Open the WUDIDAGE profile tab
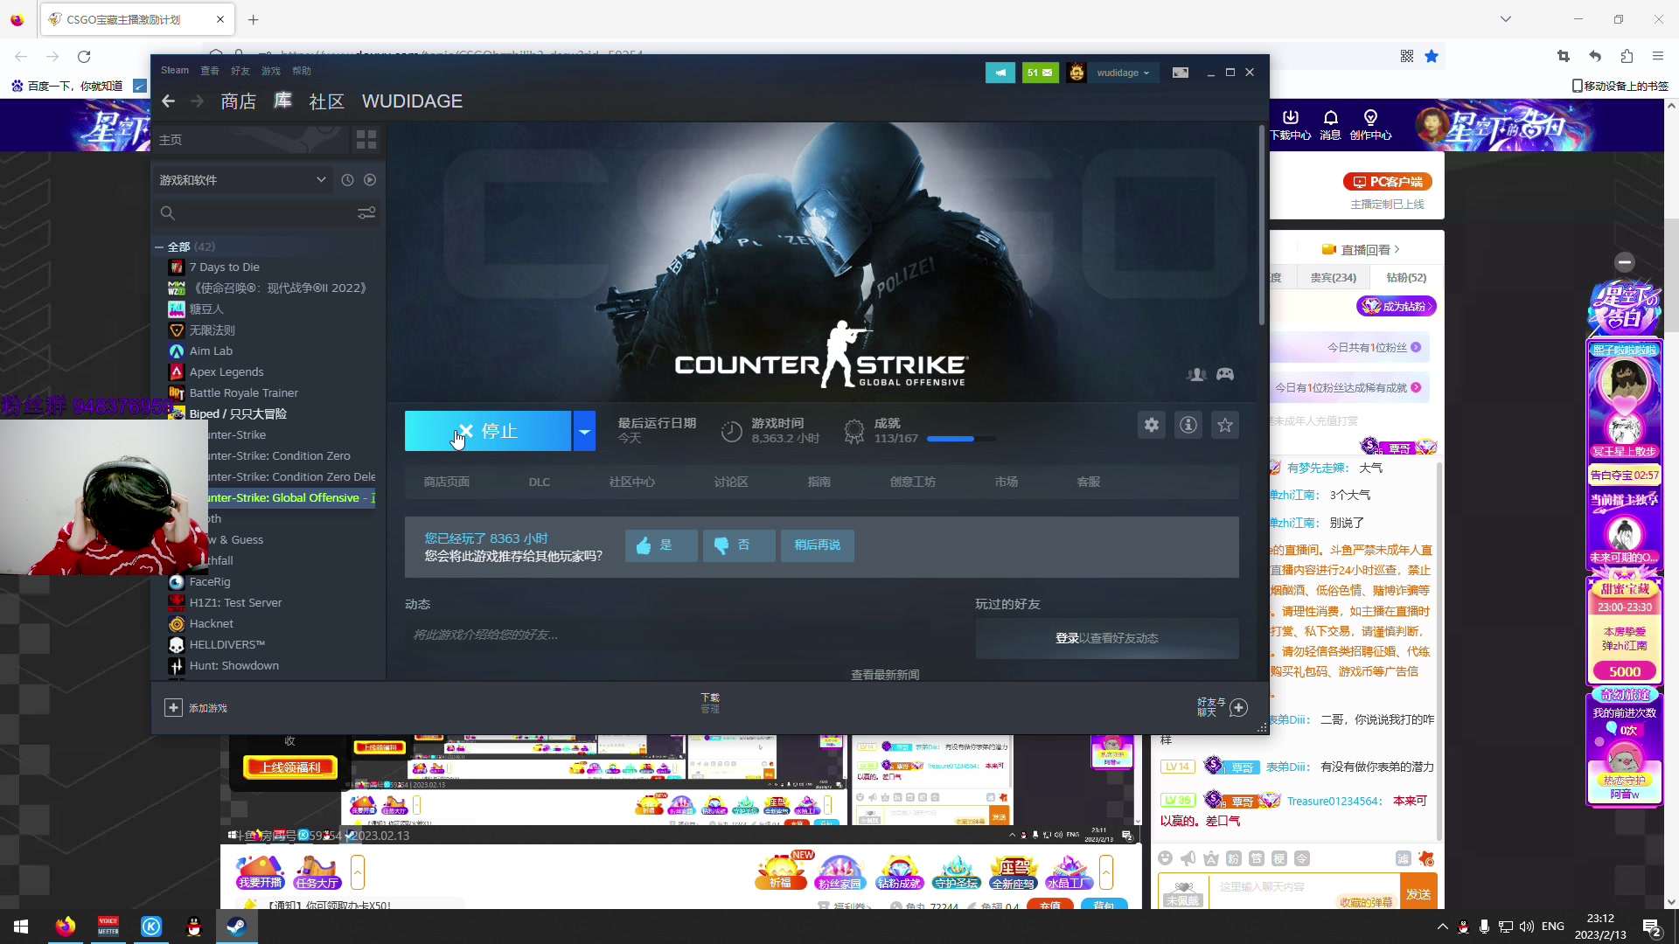 click(413, 101)
